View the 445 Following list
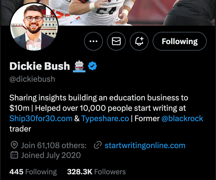216x180 pixels. [x=33, y=172]
